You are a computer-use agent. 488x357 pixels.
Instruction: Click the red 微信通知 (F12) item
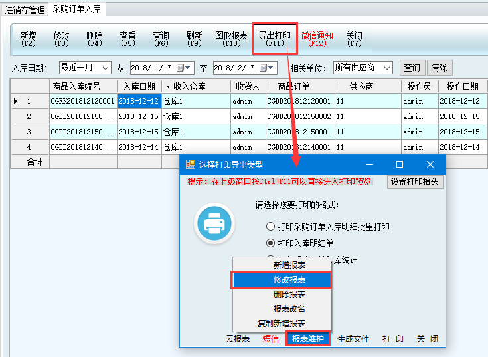click(x=317, y=39)
